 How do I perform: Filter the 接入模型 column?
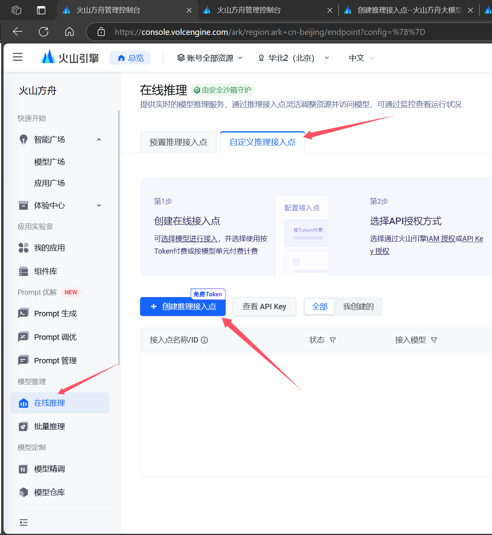[x=434, y=340]
